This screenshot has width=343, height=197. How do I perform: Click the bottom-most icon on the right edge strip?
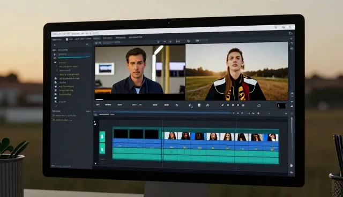(x=292, y=172)
